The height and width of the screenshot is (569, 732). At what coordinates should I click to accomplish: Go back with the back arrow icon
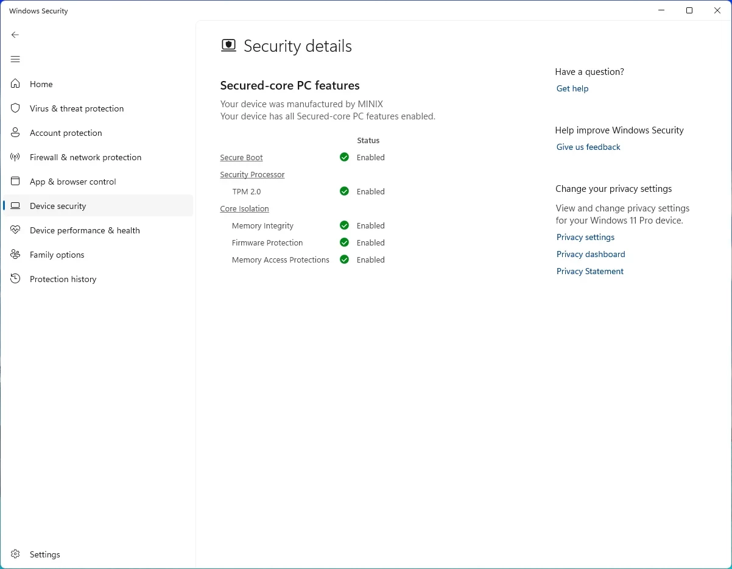[x=15, y=35]
